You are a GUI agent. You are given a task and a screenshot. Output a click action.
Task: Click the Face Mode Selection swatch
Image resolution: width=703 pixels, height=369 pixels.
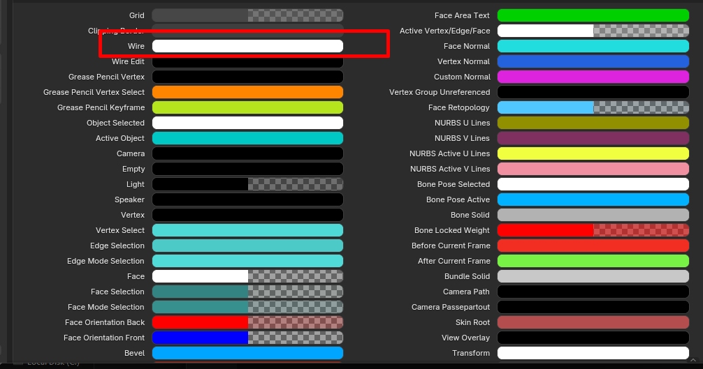click(247, 308)
